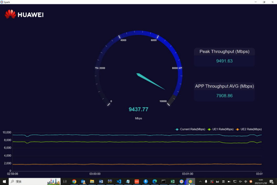Viewport: 277px width, 185px height.
Task: Click the blue lightning bolt taskbar icon
Action: click(x=145, y=181)
